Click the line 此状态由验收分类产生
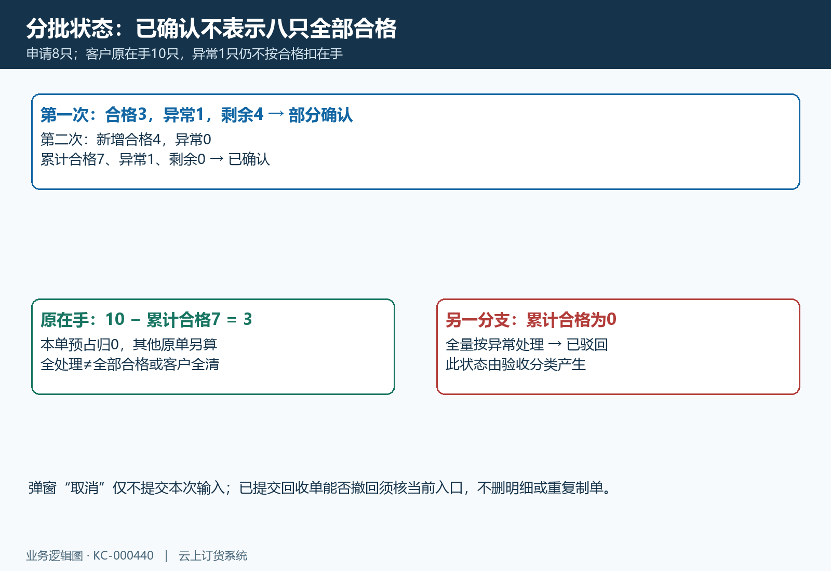Image resolution: width=831 pixels, height=571 pixels. tap(516, 364)
